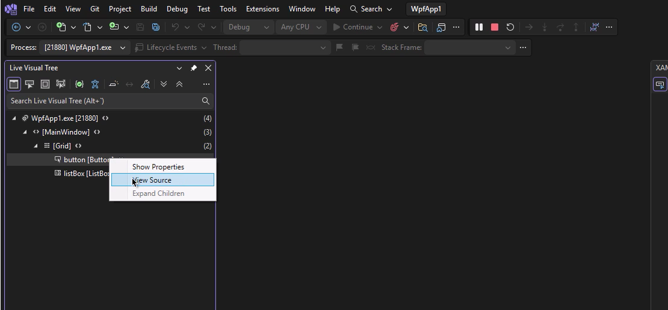Stop debugging with the red square

(495, 27)
